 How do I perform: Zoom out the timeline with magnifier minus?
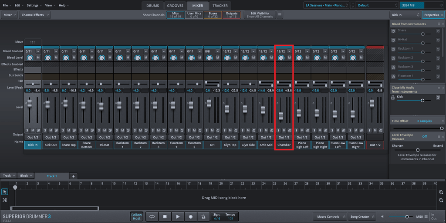pos(441,200)
